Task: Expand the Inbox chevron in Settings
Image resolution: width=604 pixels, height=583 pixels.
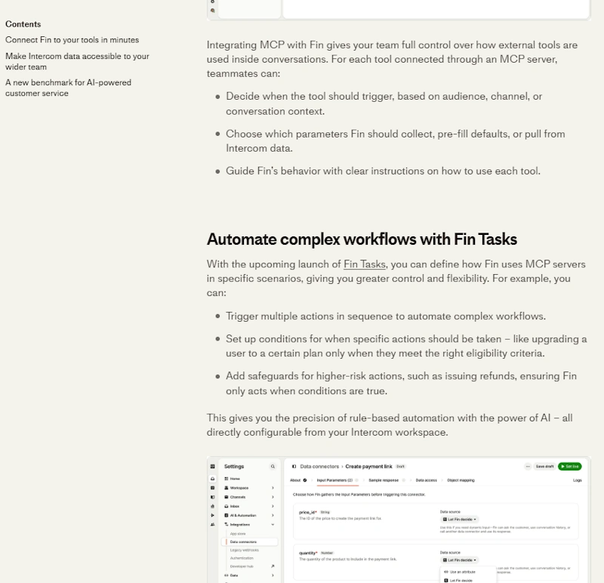Action: click(x=273, y=506)
